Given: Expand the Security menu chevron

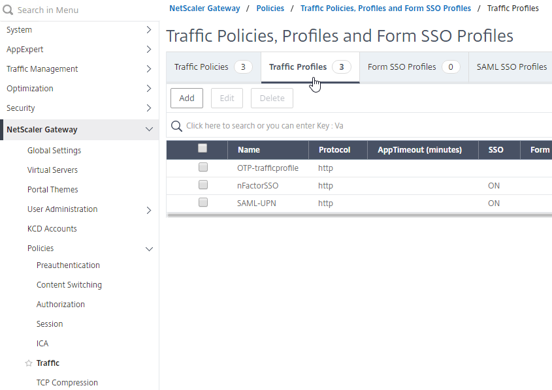Looking at the screenshot, I should coord(149,108).
